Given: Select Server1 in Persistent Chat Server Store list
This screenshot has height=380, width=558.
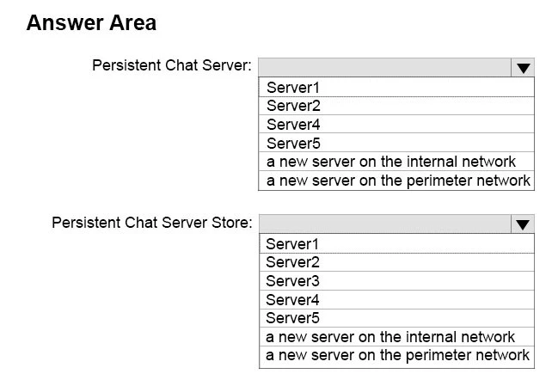Looking at the screenshot, I should (x=396, y=243).
